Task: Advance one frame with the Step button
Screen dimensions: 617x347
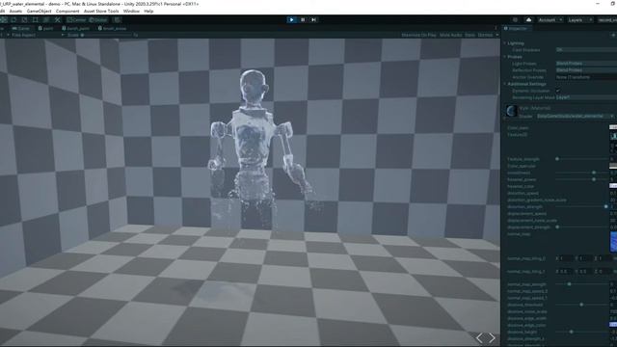Action: (313, 19)
